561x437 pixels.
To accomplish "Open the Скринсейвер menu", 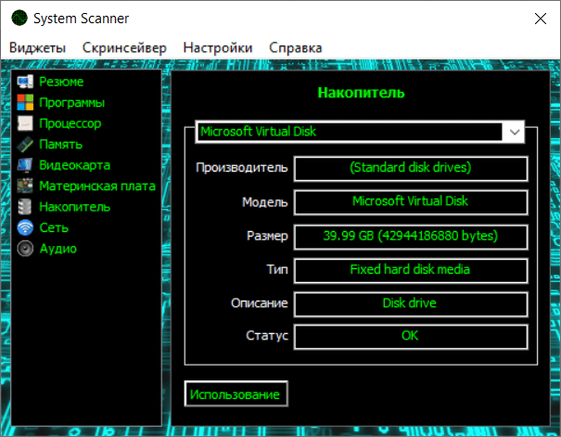I will coord(124,47).
